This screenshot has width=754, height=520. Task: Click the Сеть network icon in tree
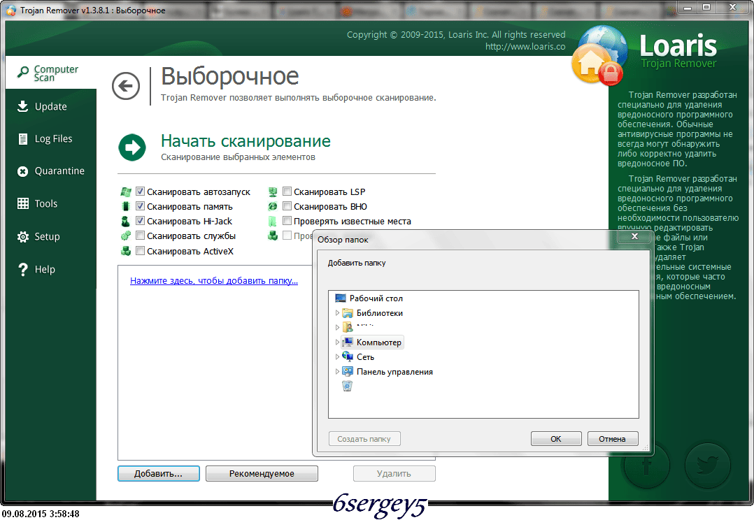pyautogui.click(x=347, y=356)
